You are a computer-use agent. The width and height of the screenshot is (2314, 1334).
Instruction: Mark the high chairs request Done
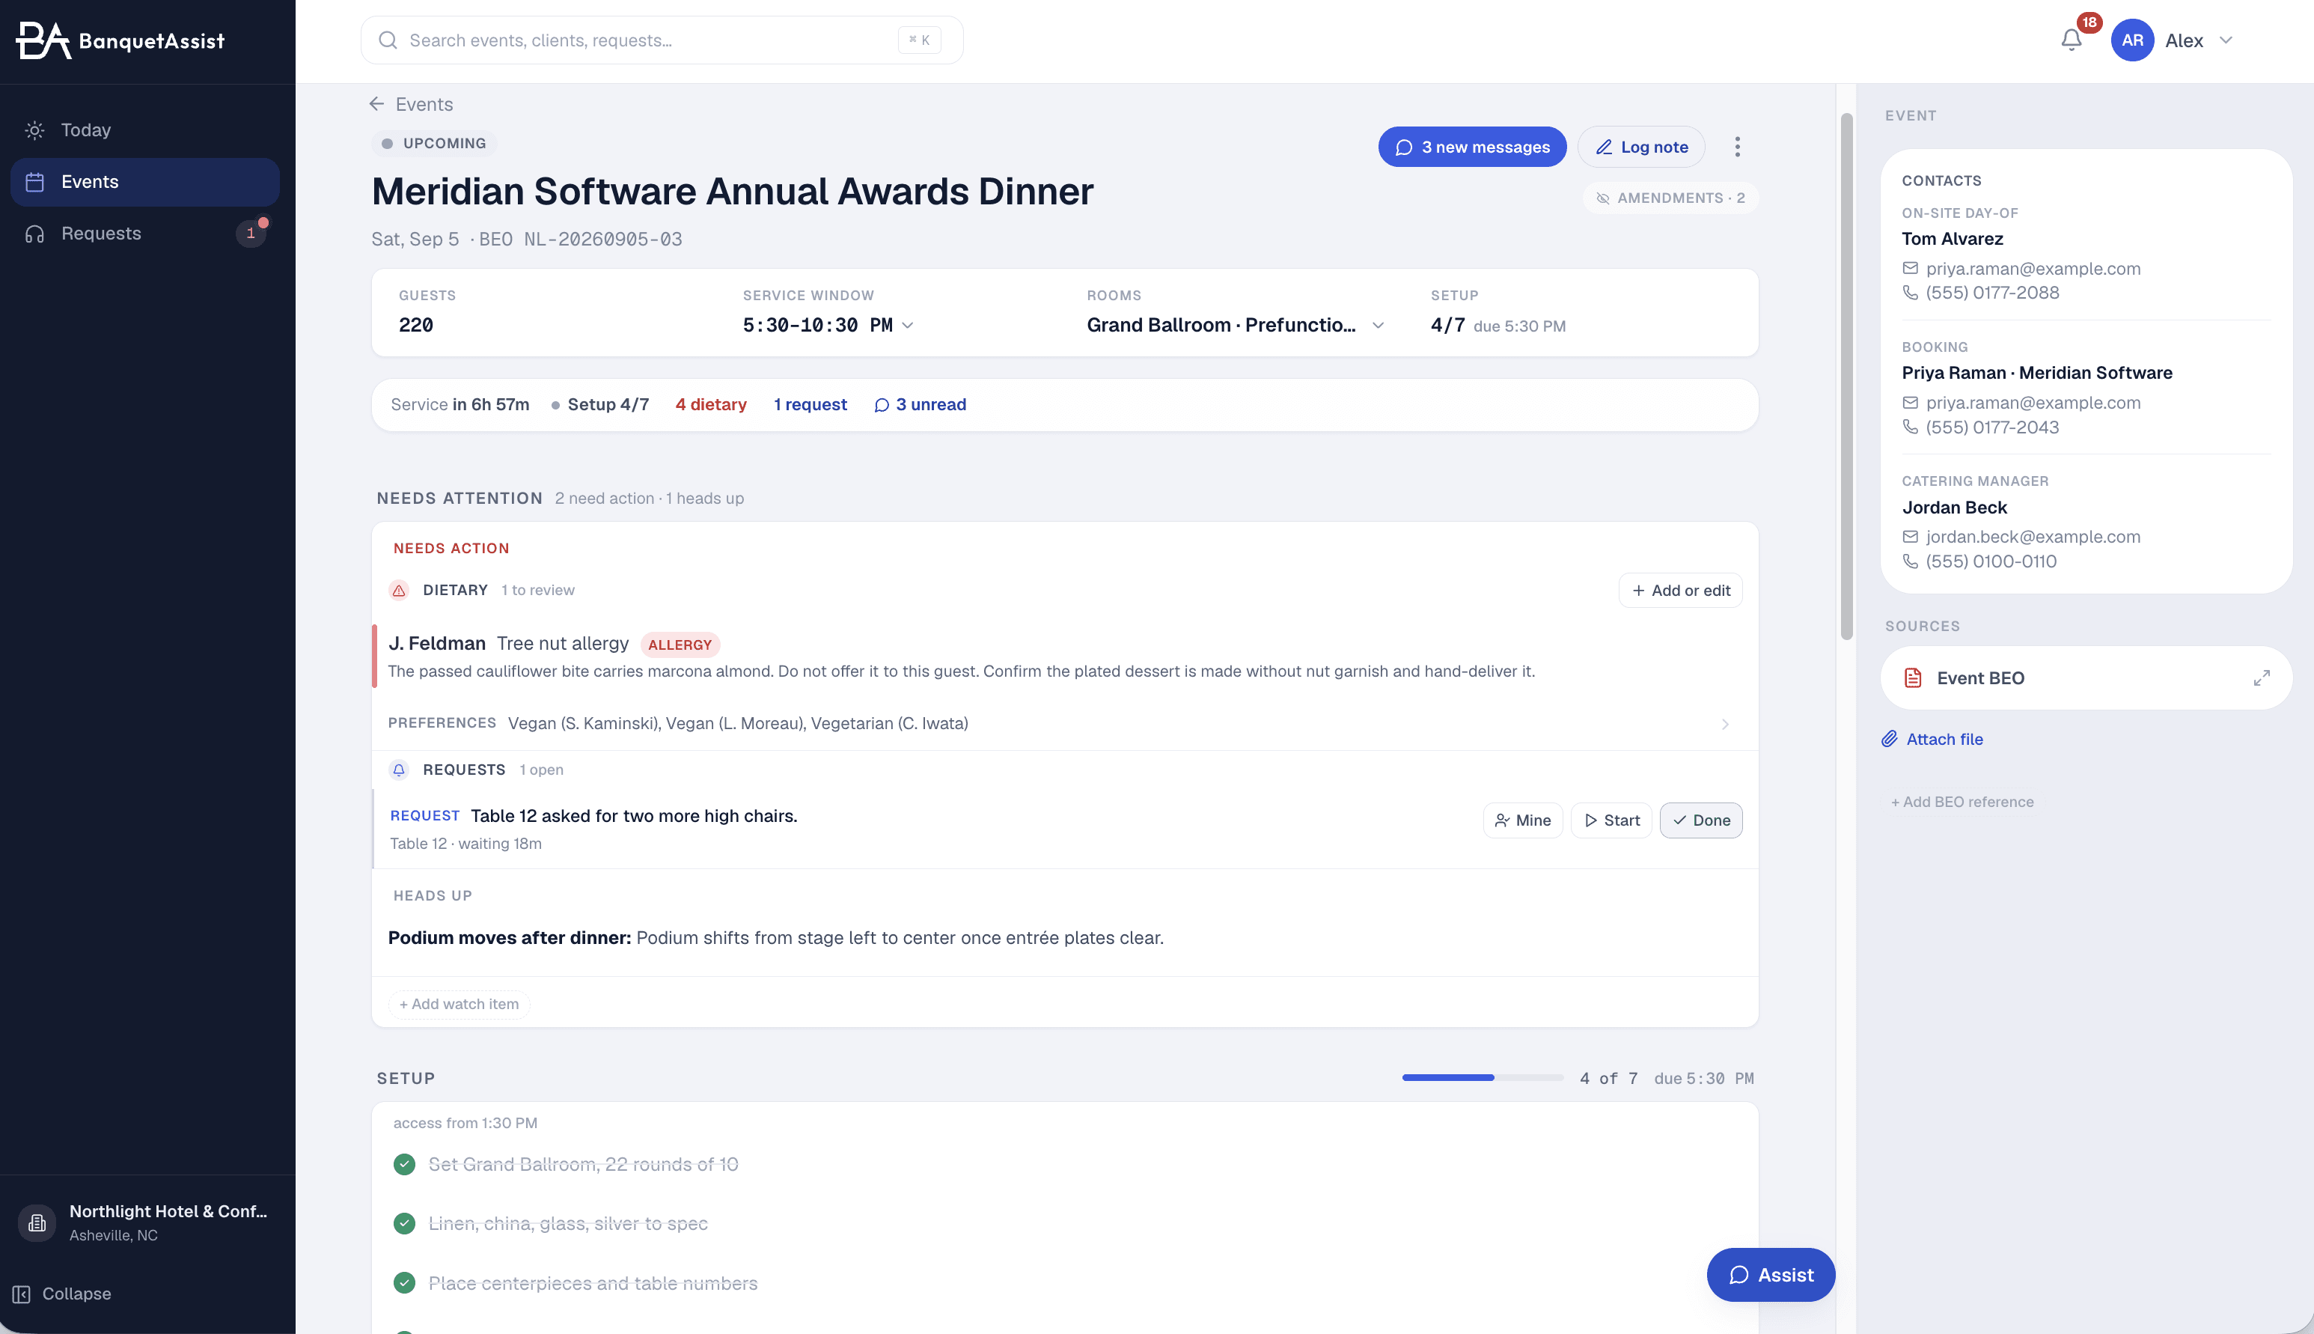point(1700,820)
